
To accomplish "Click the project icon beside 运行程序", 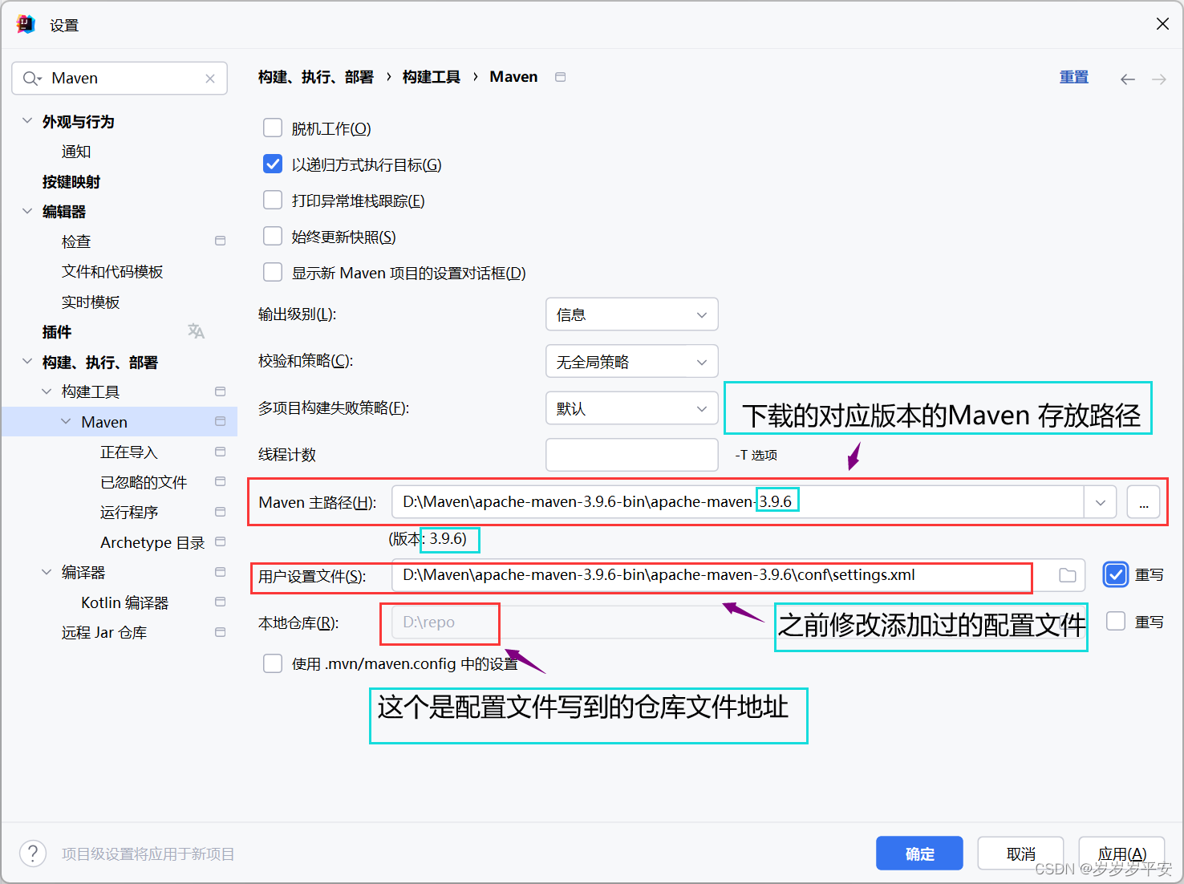I will click(221, 512).
